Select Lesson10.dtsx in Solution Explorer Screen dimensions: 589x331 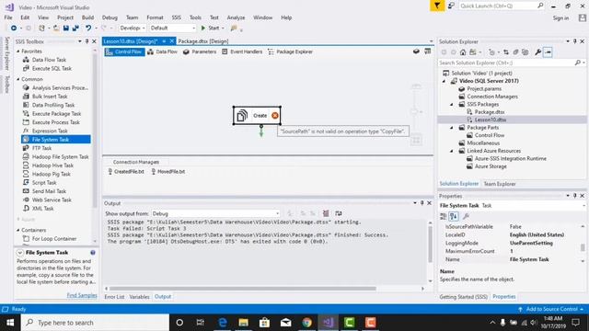(x=490, y=120)
